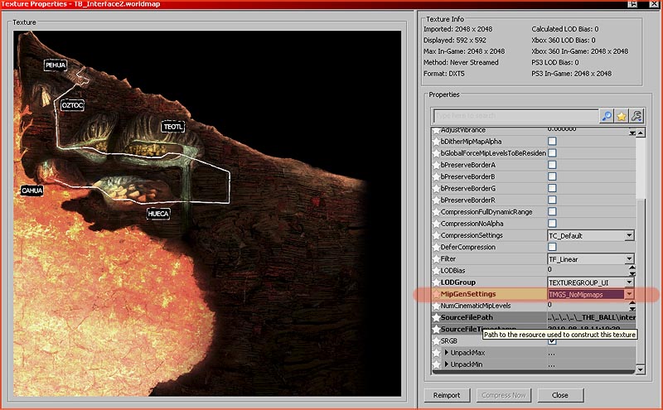Toggle the CompressionNoAlpha checkbox
This screenshot has height=410, width=663.
pos(552,224)
